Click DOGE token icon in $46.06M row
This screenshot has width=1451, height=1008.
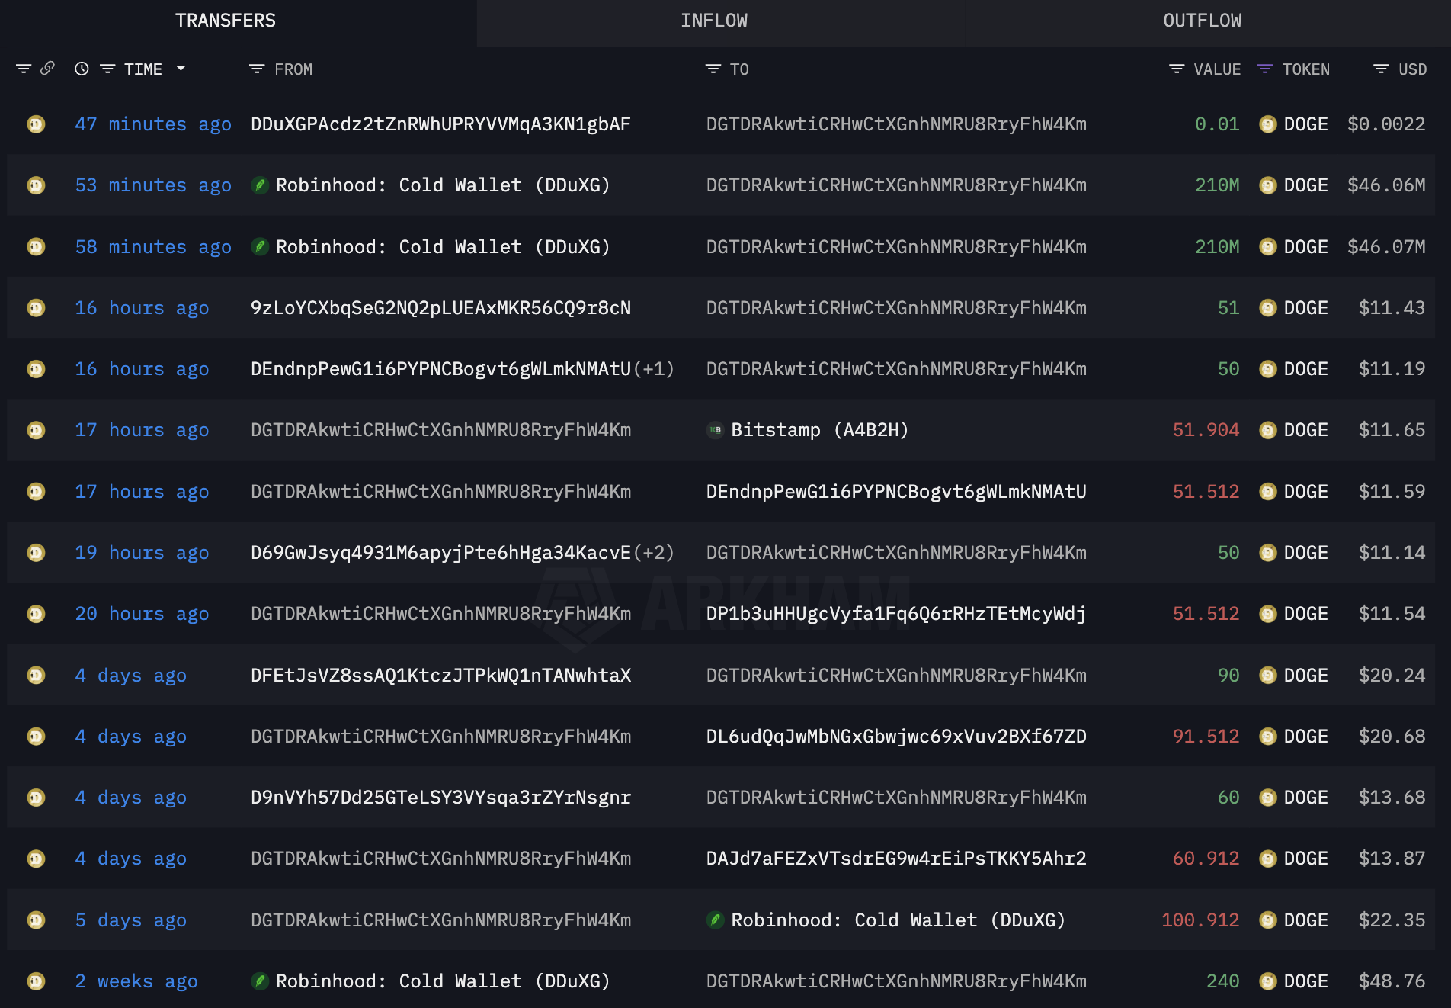tap(1268, 185)
